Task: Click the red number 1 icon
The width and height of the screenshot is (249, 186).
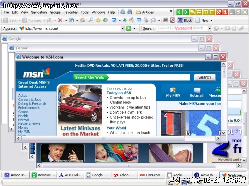Action: [x=225, y=12]
